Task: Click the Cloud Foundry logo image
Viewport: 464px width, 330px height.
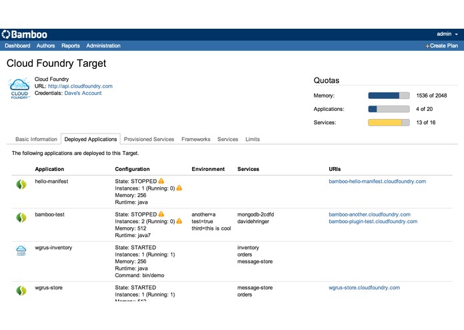Action: coord(19,88)
